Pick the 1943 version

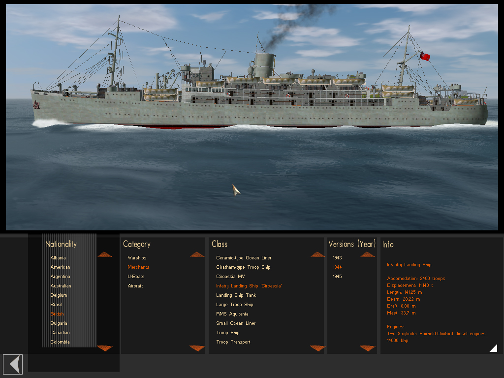coord(337,258)
